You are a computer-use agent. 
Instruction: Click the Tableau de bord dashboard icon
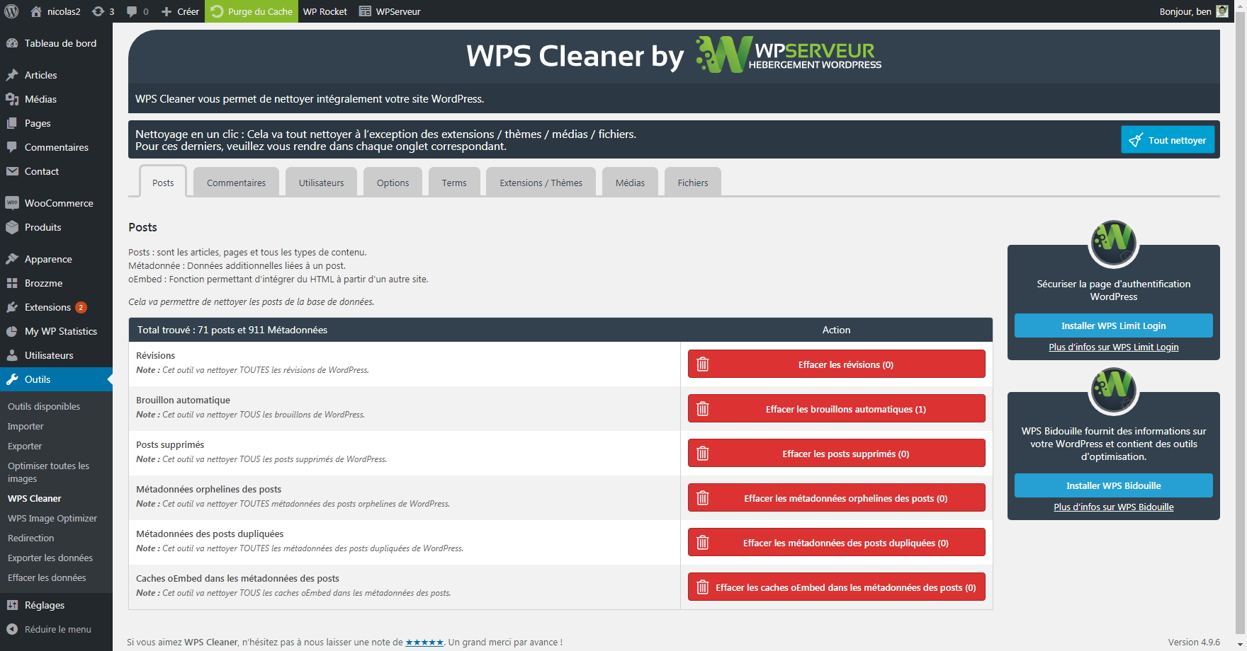(x=12, y=43)
